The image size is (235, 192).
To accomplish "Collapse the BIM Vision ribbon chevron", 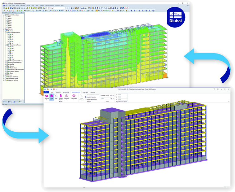I will coord(229,102).
